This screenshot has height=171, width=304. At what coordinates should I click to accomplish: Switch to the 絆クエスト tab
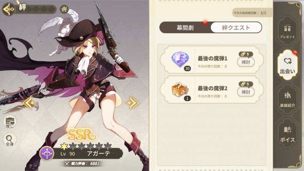pyautogui.click(x=236, y=27)
